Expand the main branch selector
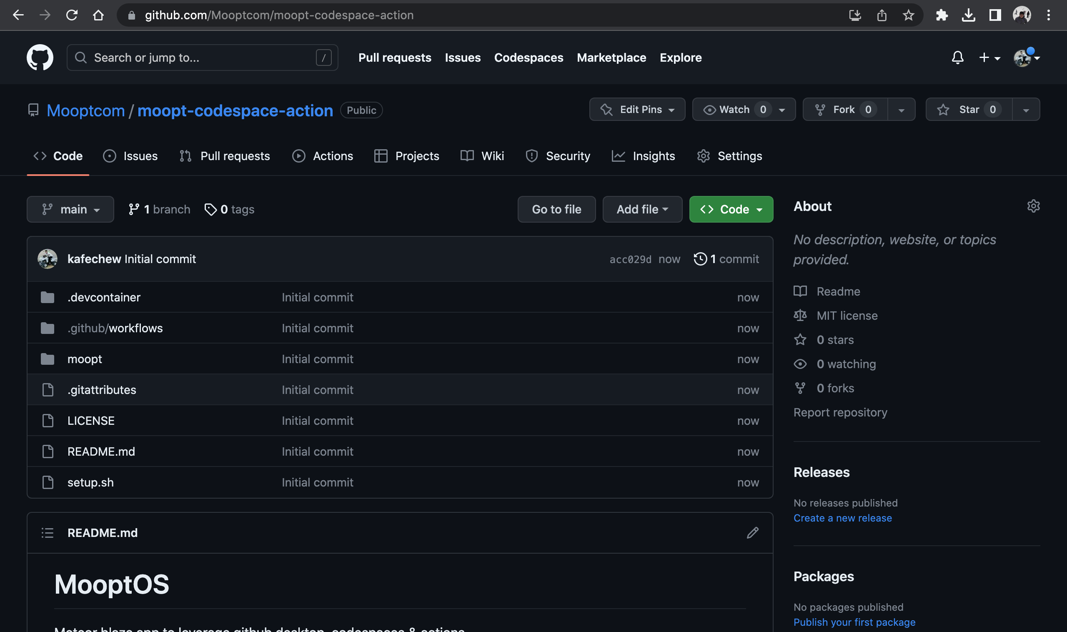This screenshot has width=1067, height=632. (70, 209)
